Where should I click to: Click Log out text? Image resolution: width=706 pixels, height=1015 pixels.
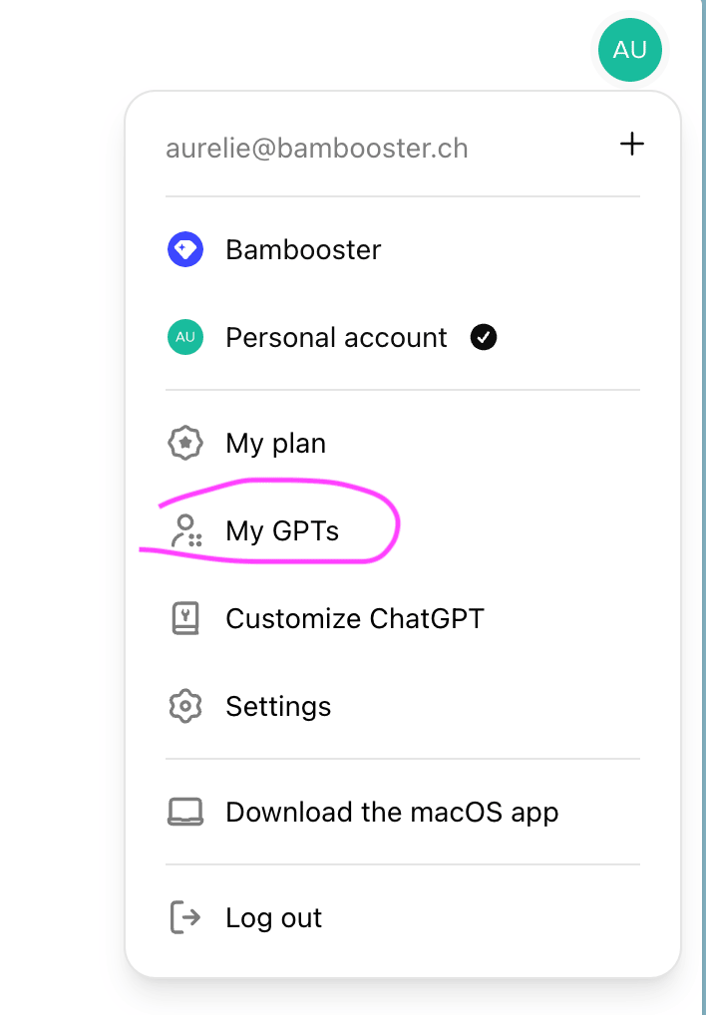pos(274,918)
